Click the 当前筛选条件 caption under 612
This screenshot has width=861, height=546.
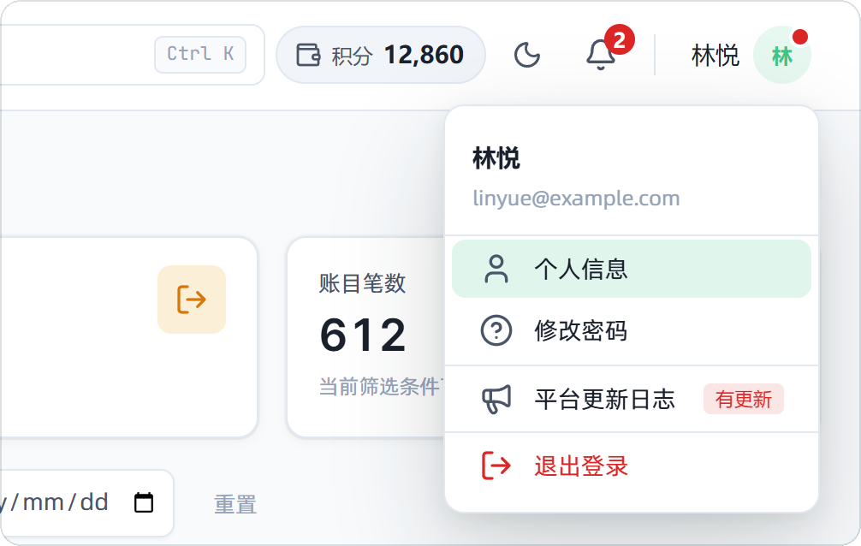tap(382, 388)
